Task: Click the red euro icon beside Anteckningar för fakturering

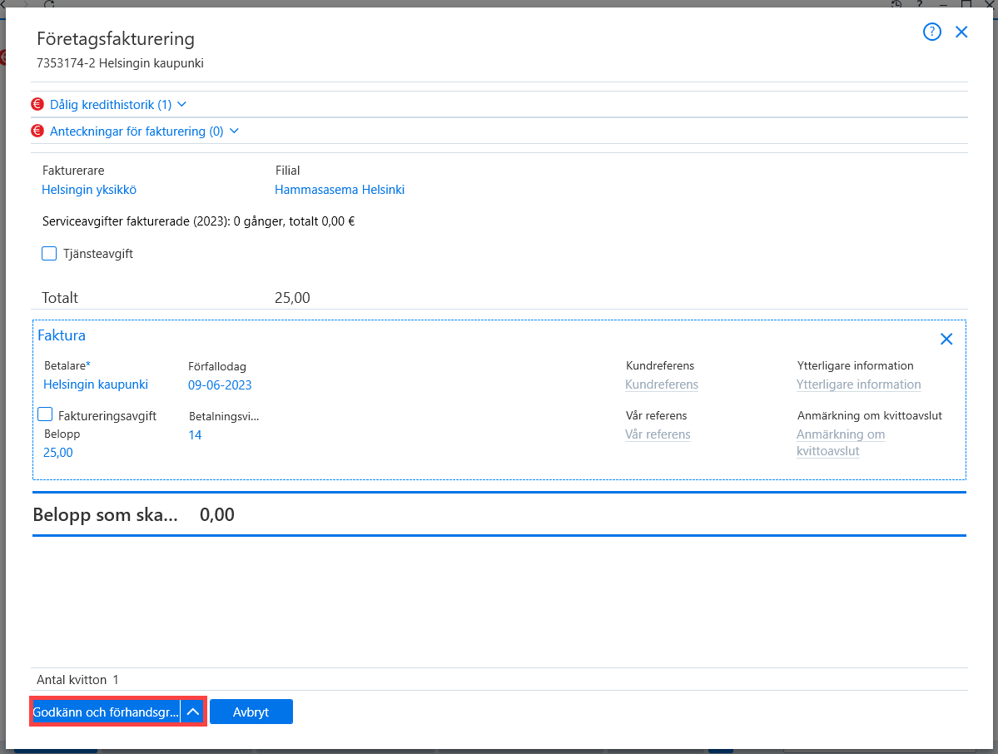Action: pyautogui.click(x=37, y=131)
